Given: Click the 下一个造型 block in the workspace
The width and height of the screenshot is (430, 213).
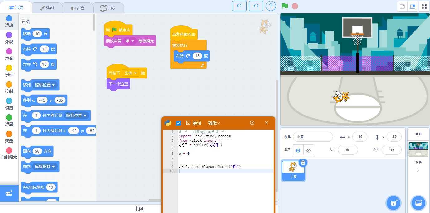Looking at the screenshot, I should point(118,84).
